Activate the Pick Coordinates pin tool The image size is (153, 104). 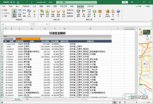pos(64,13)
